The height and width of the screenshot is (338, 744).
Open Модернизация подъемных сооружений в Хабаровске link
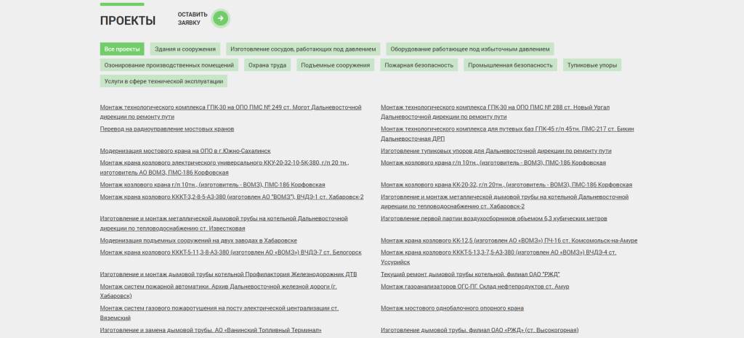pos(198,240)
